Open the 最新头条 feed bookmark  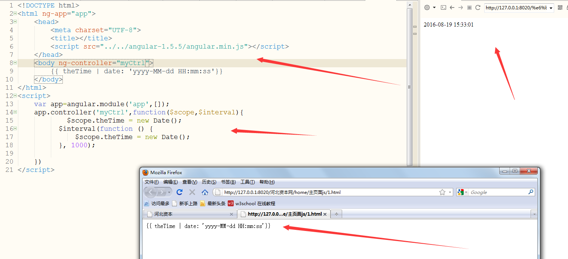[213, 203]
